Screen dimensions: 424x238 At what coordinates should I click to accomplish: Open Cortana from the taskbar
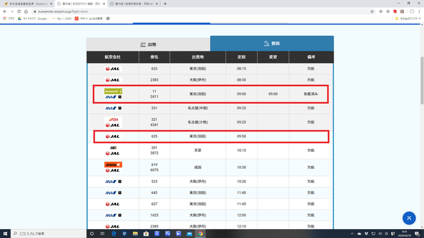(92, 234)
